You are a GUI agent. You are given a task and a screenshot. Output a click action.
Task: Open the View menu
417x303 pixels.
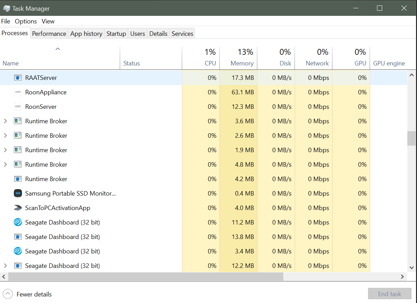point(48,21)
